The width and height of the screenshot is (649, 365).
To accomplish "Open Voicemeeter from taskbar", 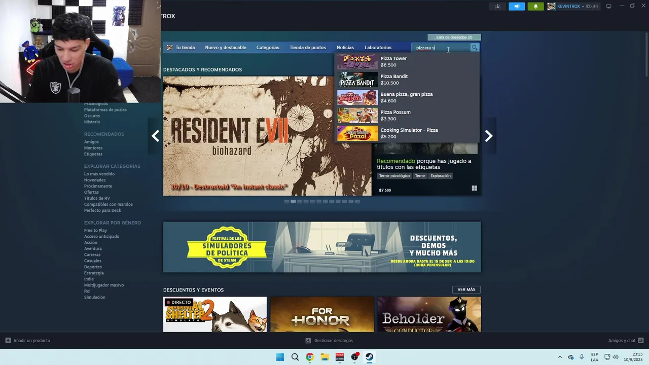I will 340,357.
